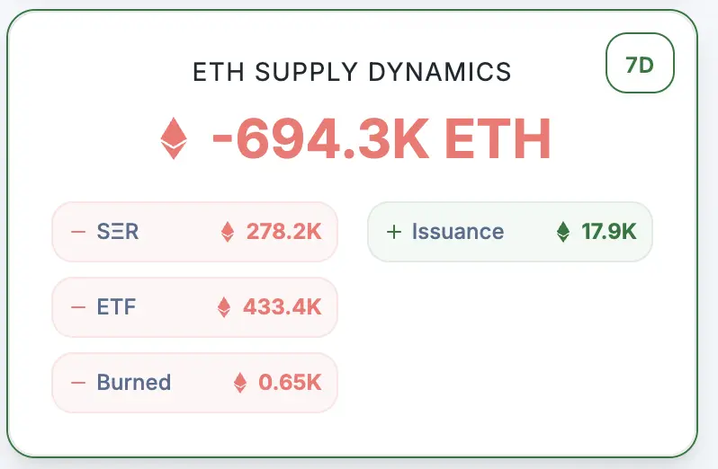The width and height of the screenshot is (718, 469).
Task: Open the Burned ETH pill
Action: click(194, 383)
